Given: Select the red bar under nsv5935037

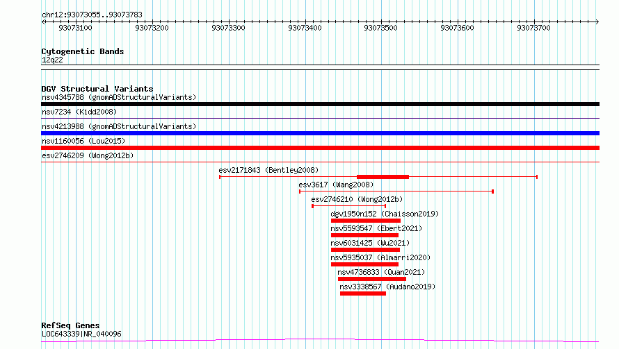Looking at the screenshot, I should click(364, 264).
